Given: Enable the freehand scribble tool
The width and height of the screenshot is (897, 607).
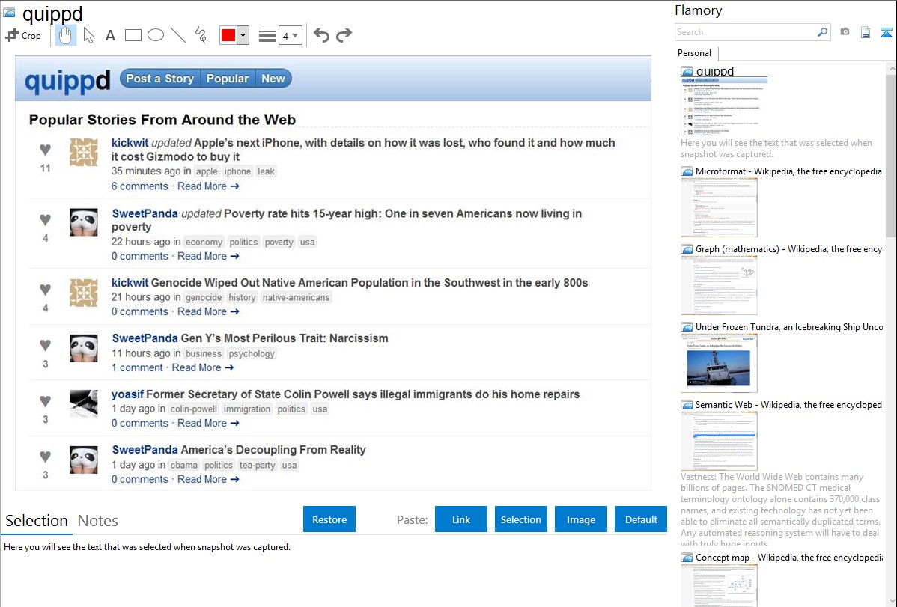Looking at the screenshot, I should (x=201, y=35).
